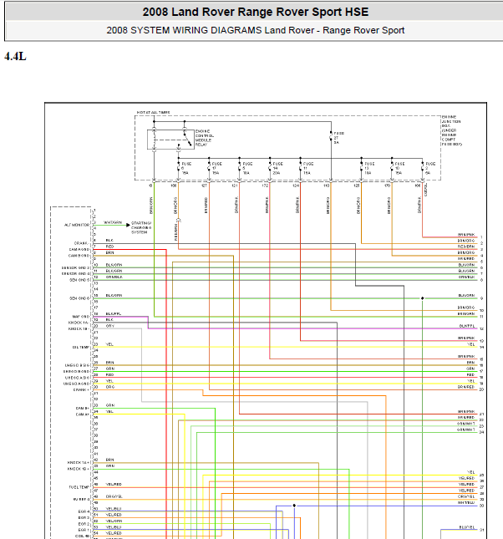
Task: Click the 'FUSE 11 15A' label
Action: coord(308,169)
